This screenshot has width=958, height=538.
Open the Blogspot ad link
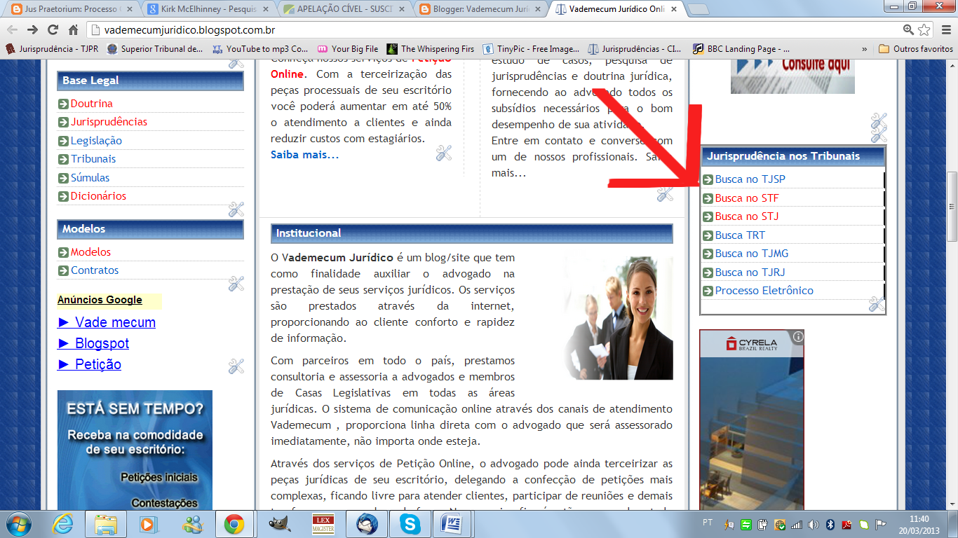tap(93, 343)
